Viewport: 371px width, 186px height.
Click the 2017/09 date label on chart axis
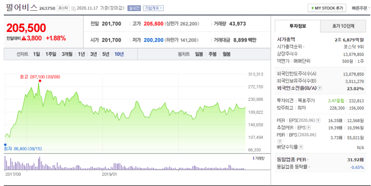click(x=13, y=174)
